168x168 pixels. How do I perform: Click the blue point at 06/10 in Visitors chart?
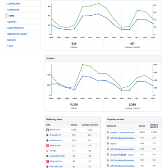click(83, 76)
